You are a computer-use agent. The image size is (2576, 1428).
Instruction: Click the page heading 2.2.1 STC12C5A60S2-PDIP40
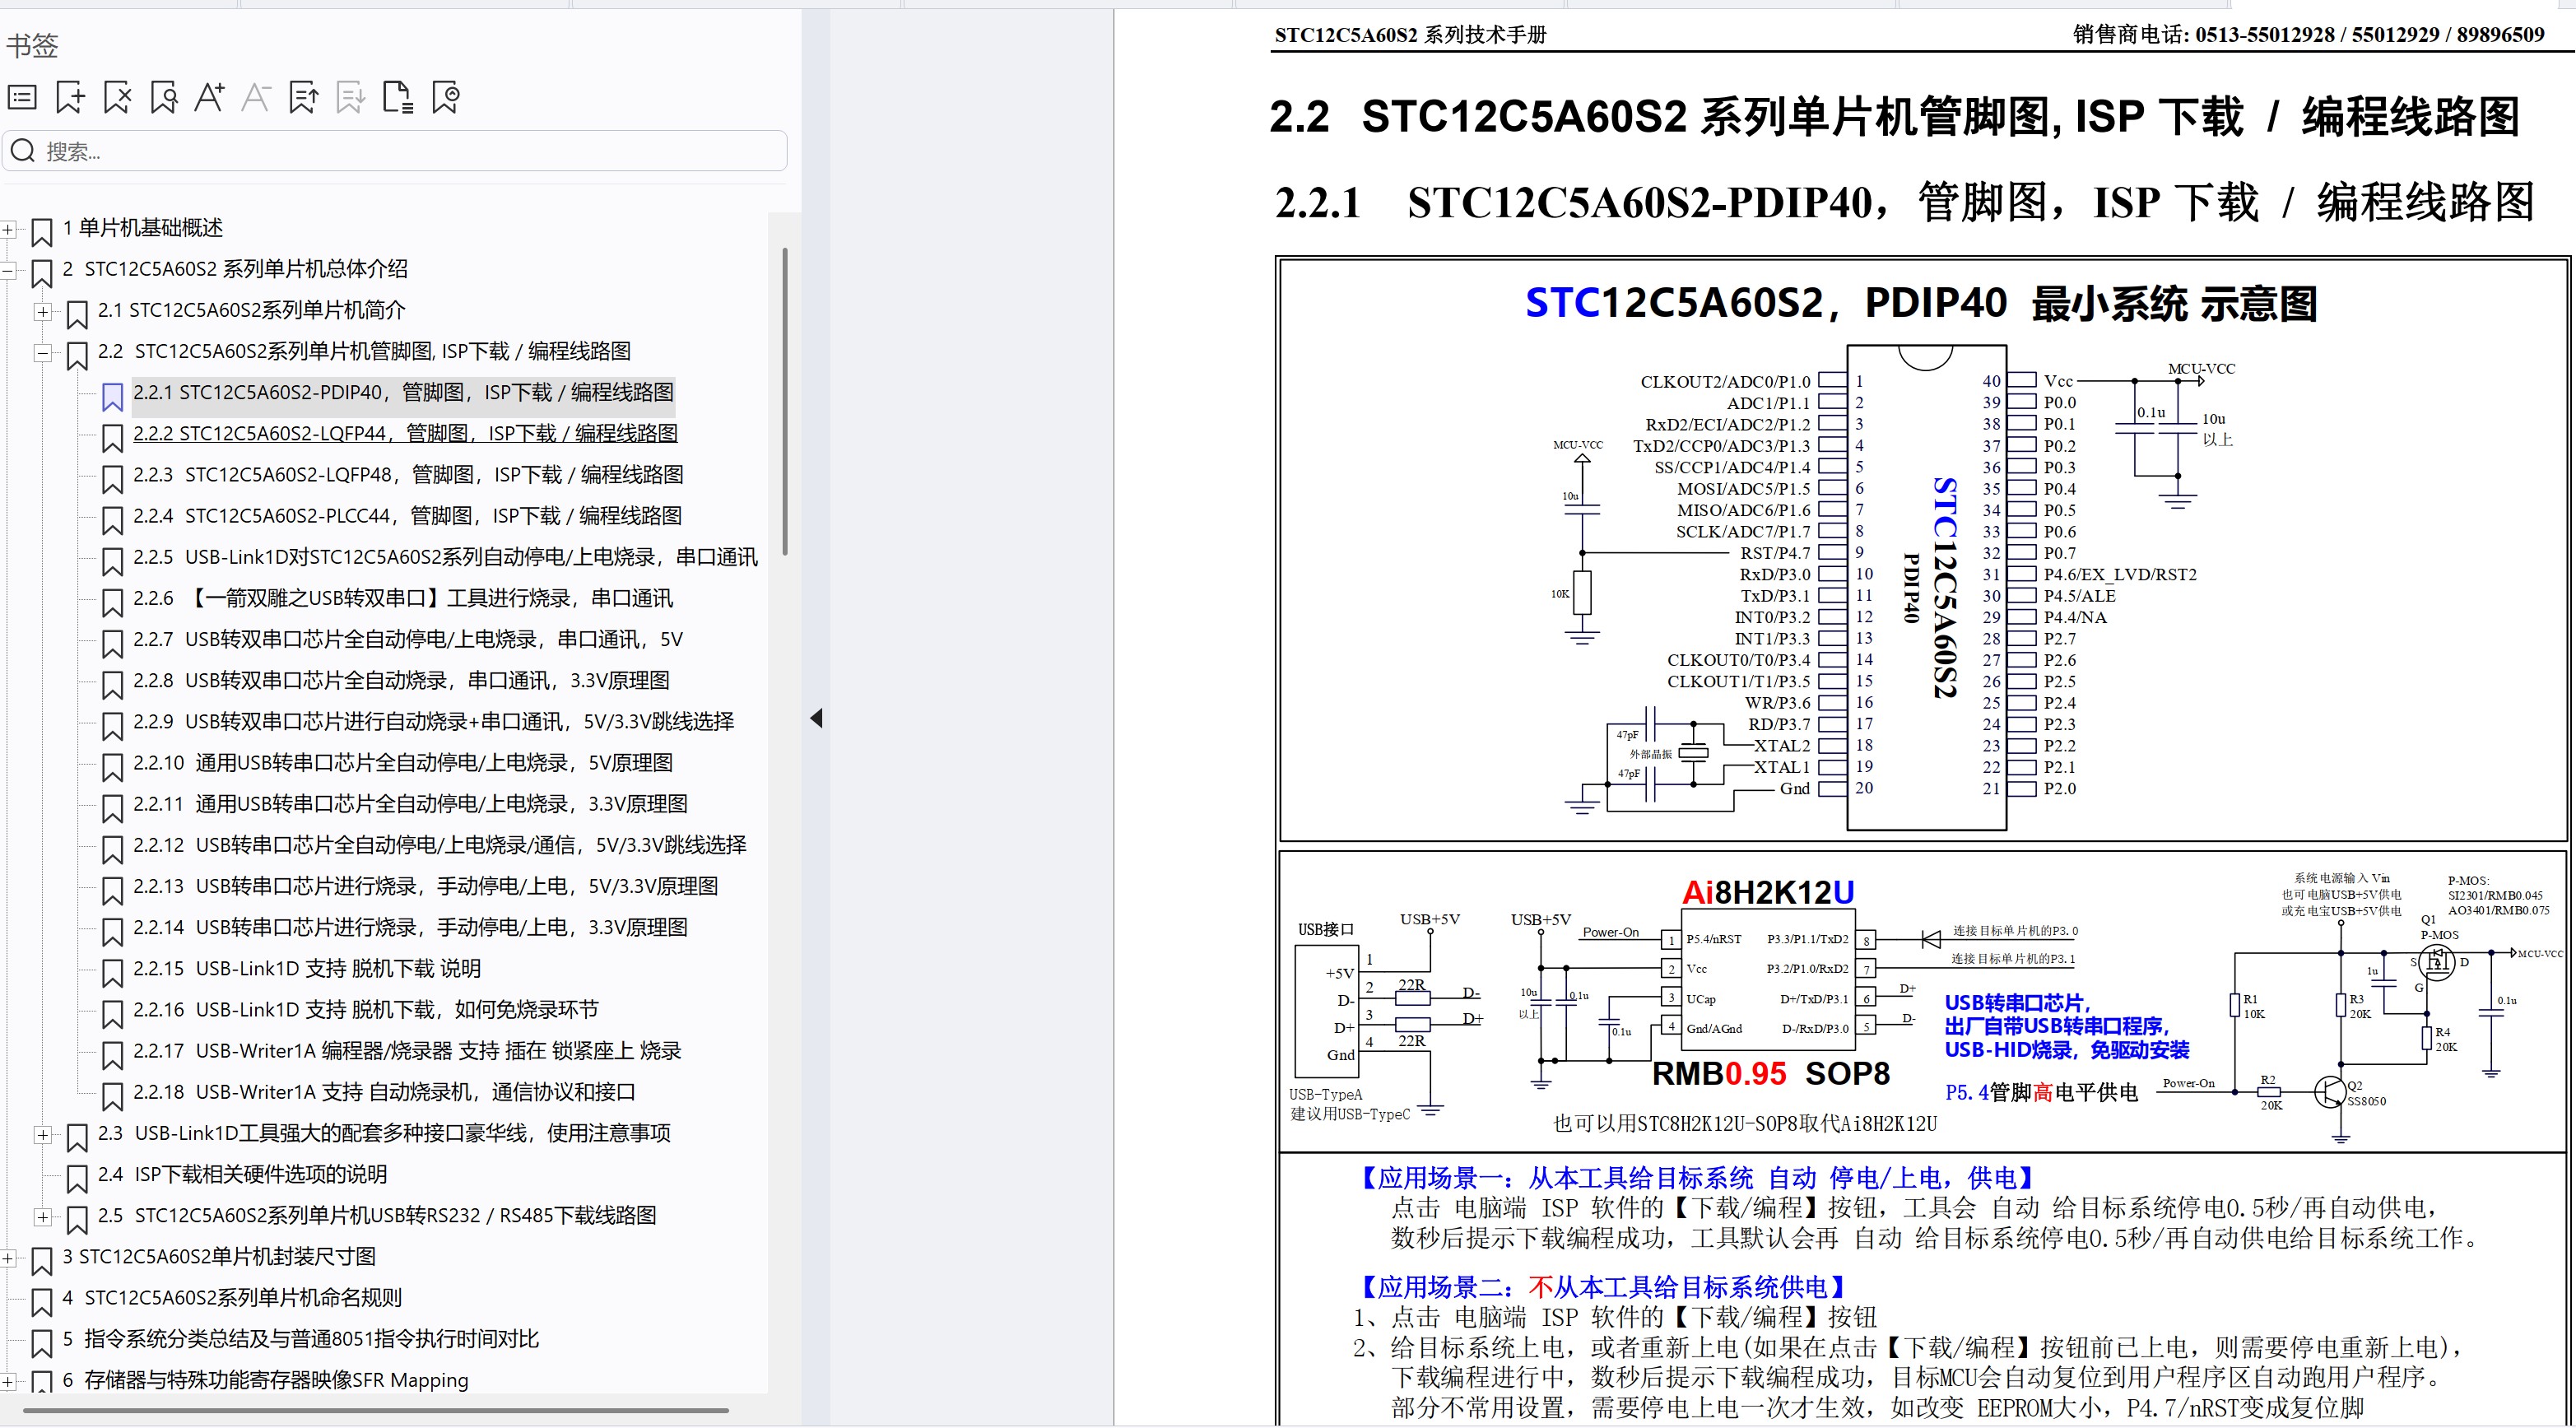click(x=1904, y=202)
